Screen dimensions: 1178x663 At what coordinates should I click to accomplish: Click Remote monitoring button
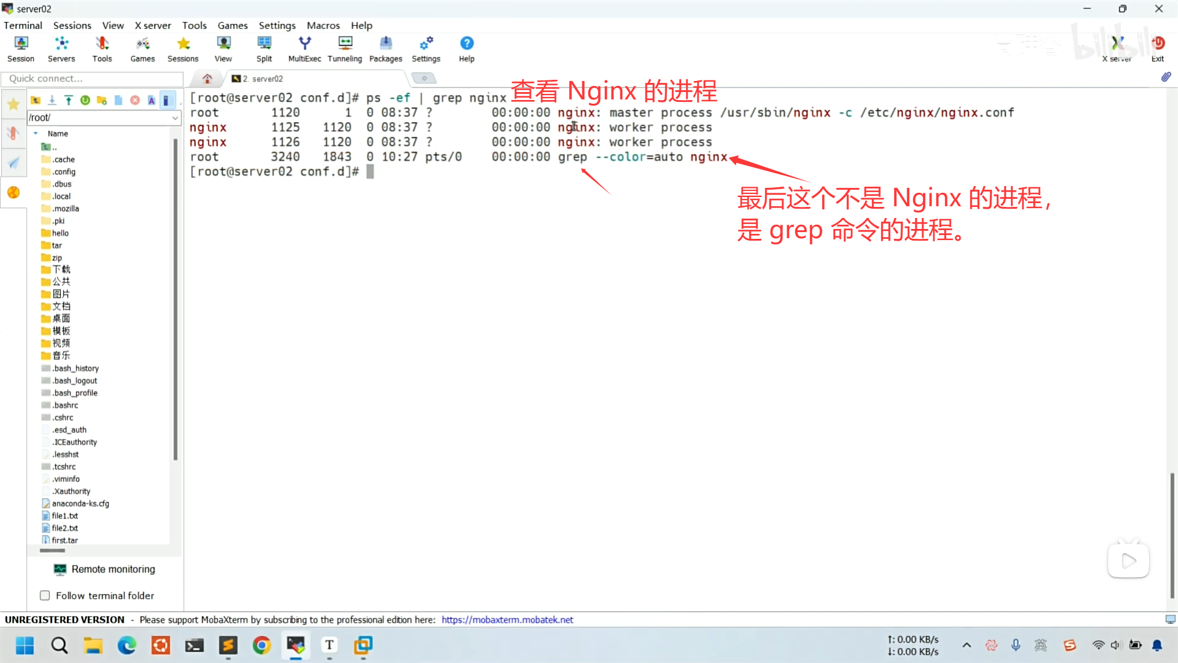click(104, 569)
